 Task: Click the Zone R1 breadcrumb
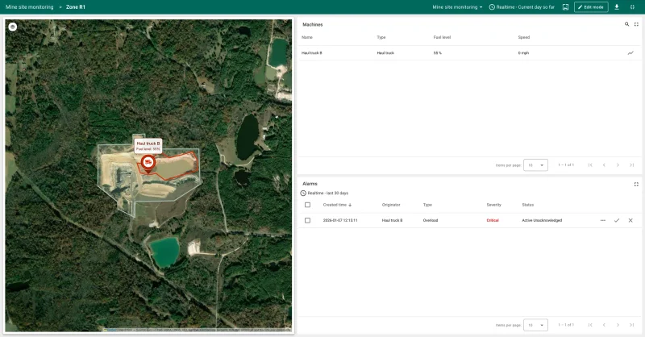pos(76,7)
